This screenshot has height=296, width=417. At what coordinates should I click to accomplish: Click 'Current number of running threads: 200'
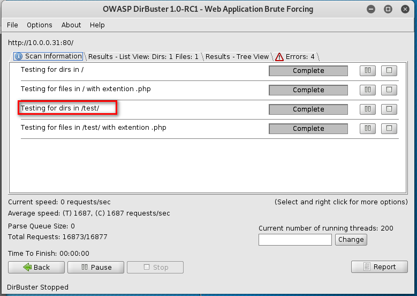(326, 228)
